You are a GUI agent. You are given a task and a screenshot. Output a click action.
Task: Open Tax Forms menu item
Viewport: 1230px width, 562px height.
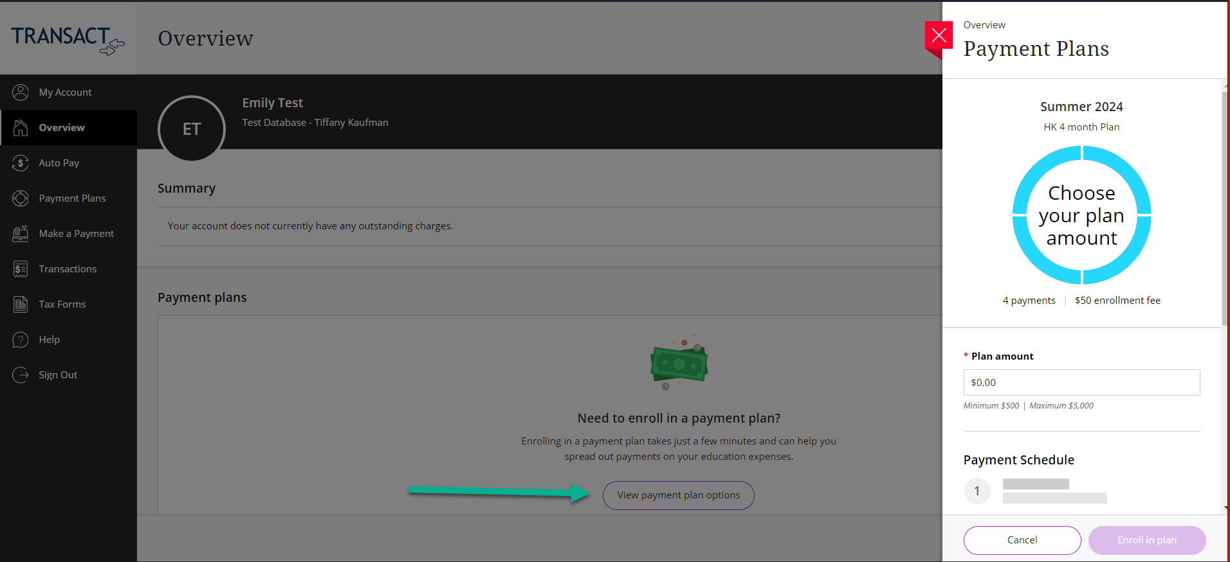[x=69, y=304]
